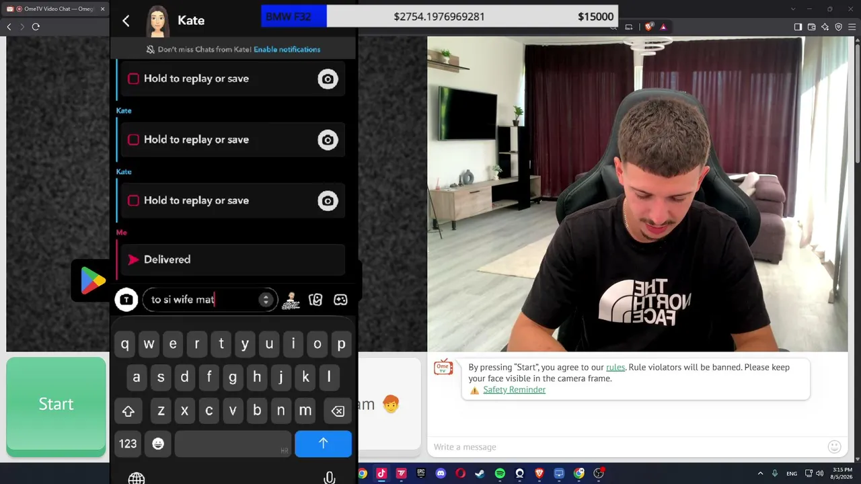
Task: Tap the globe language key
Action: (x=137, y=478)
